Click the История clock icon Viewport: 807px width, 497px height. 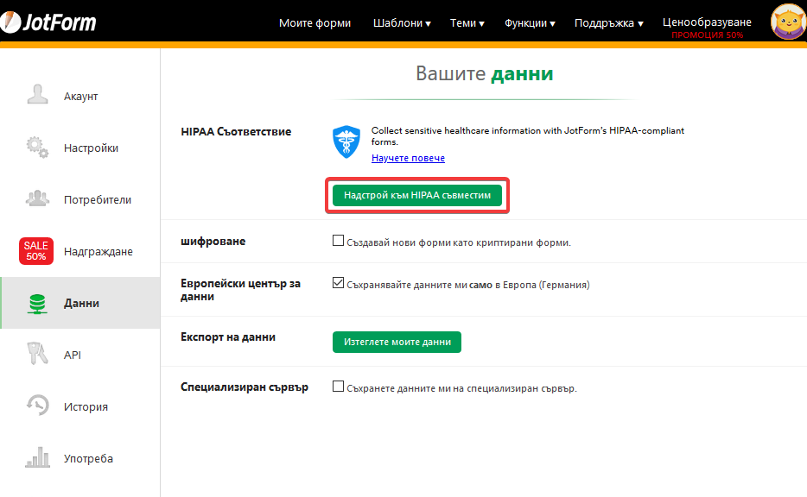(37, 406)
